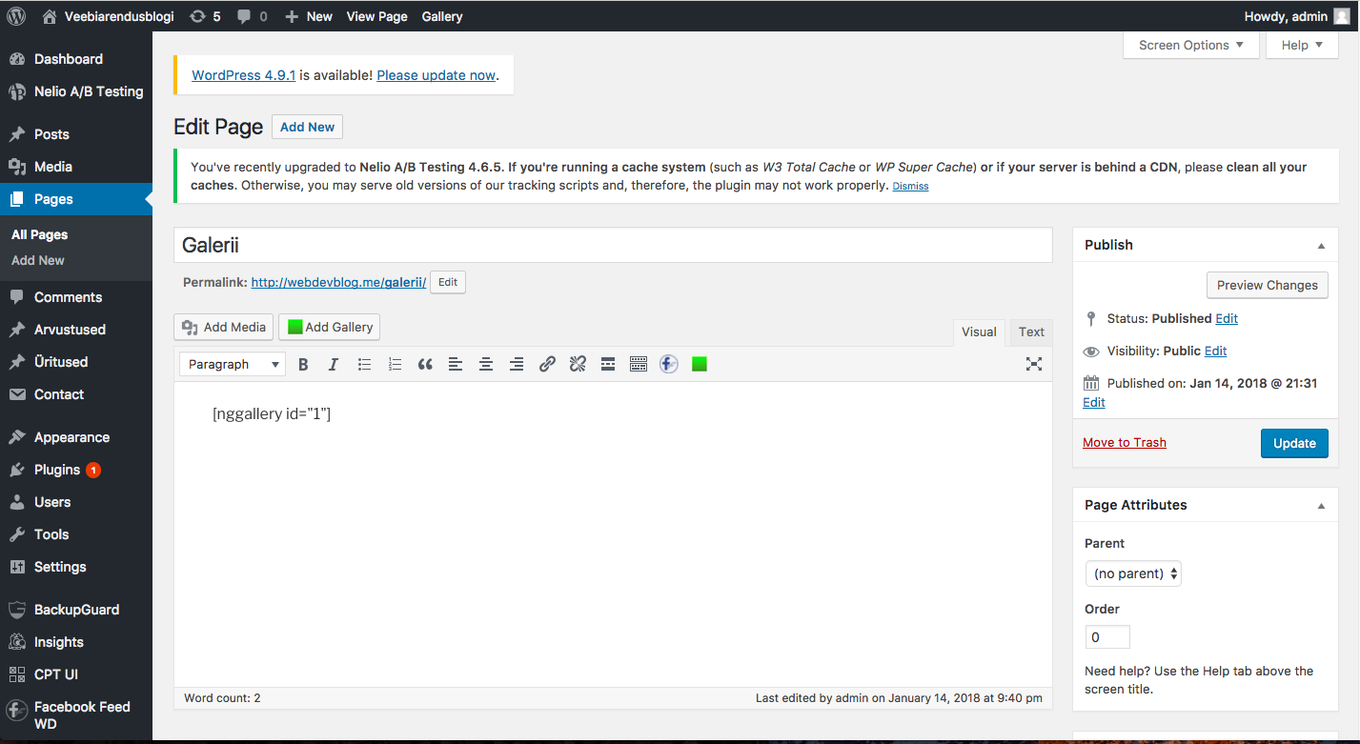Click Add New button beside Edit Page
This screenshot has width=1360, height=744.
(x=307, y=127)
